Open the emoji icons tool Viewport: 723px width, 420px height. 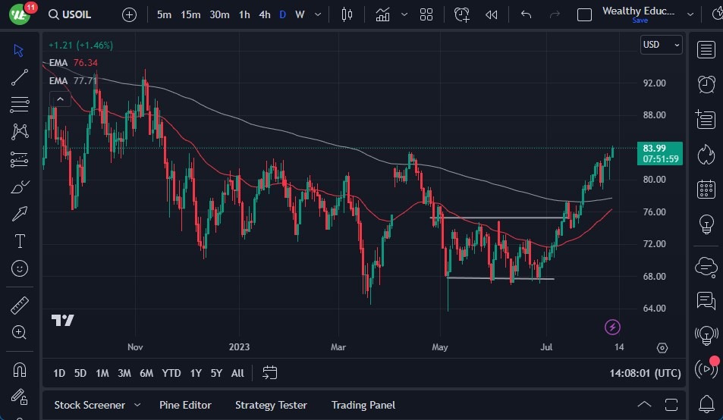[20, 268]
